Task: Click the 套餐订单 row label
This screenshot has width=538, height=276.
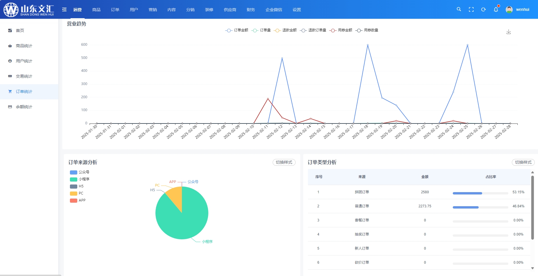Action: point(362,220)
